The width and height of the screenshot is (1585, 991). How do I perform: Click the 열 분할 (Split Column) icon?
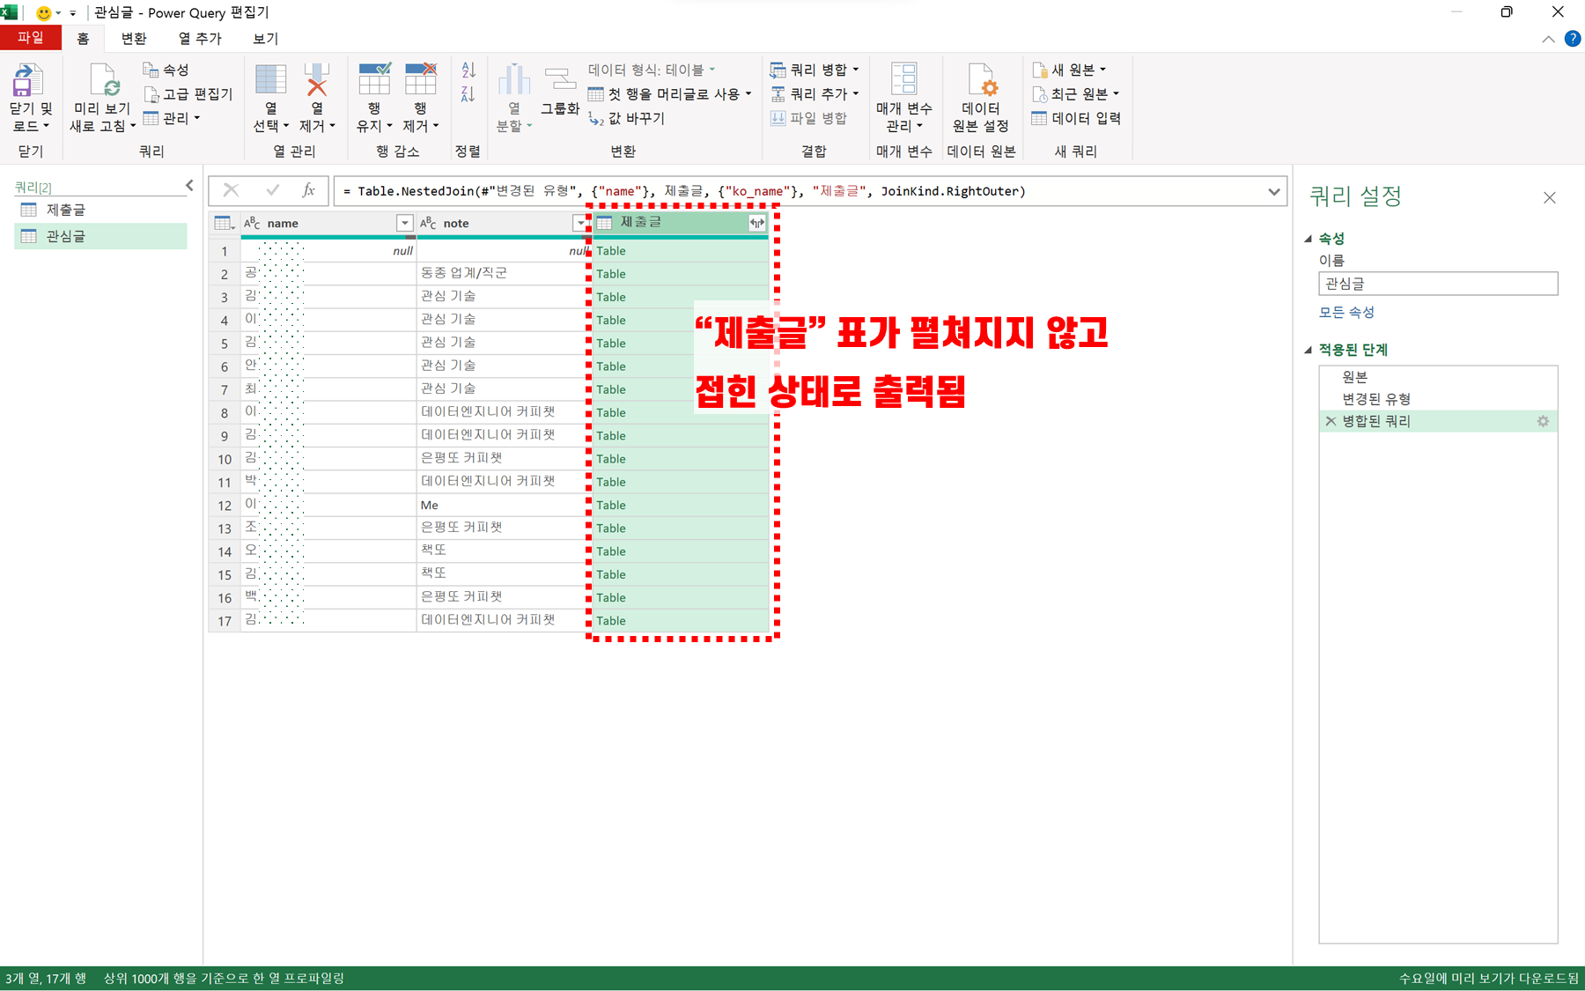pos(514,79)
